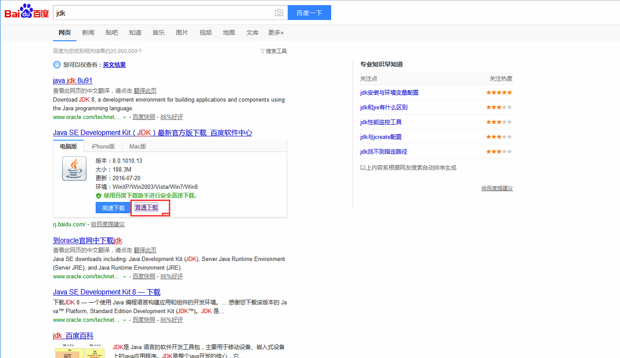Click the 大小：188.3M text
Image resolution: width=620 pixels, height=358 pixels.
pyautogui.click(x=113, y=170)
